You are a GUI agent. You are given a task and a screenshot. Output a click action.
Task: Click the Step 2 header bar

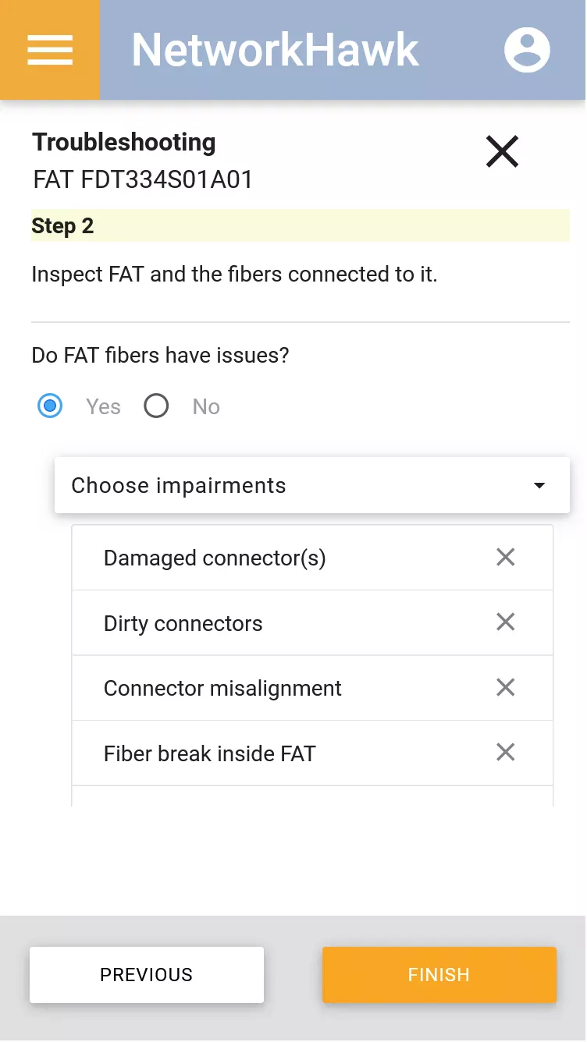(301, 226)
